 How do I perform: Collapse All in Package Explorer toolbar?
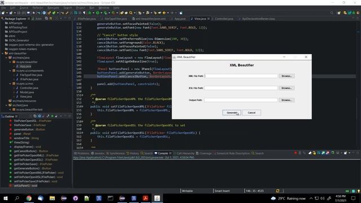click(x=46, y=19)
